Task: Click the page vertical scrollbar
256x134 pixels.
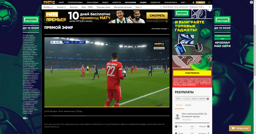Action: click(255, 50)
